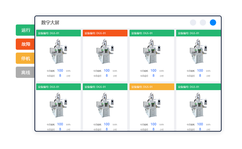Click the 数字大屏 page title
Image resolution: width=242 pixels, height=149 pixels.
click(50, 23)
